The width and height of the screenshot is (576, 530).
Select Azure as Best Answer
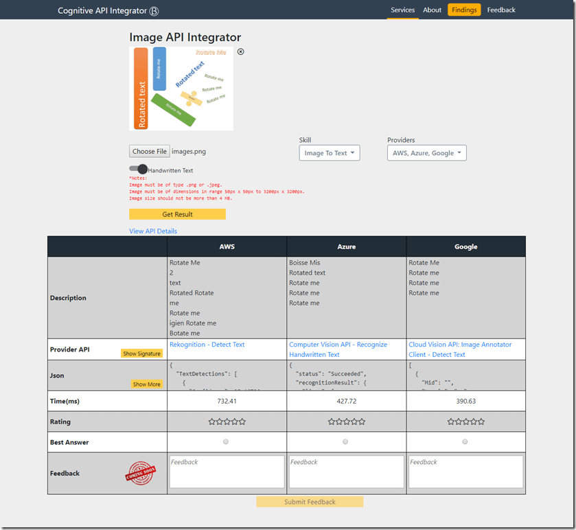coord(346,442)
